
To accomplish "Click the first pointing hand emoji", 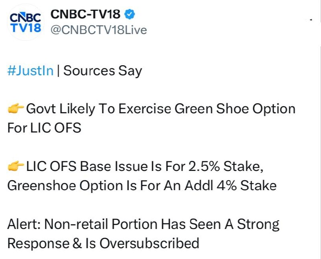I will click(16, 108).
